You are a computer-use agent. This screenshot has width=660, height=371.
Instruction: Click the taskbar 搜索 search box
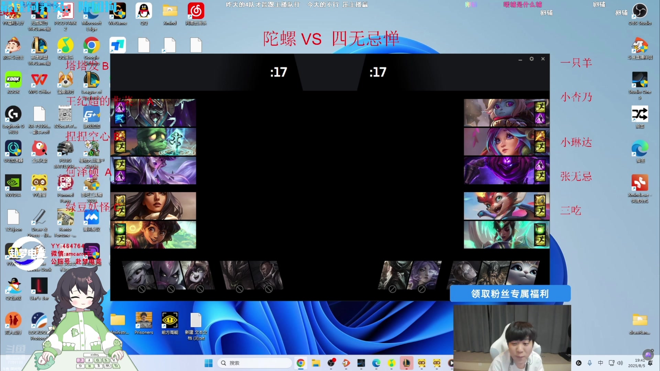[254, 363]
